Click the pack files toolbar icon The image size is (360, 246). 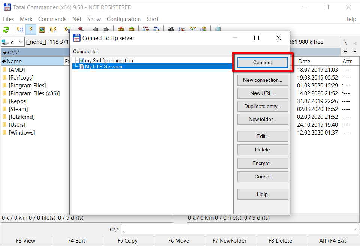click(121, 29)
